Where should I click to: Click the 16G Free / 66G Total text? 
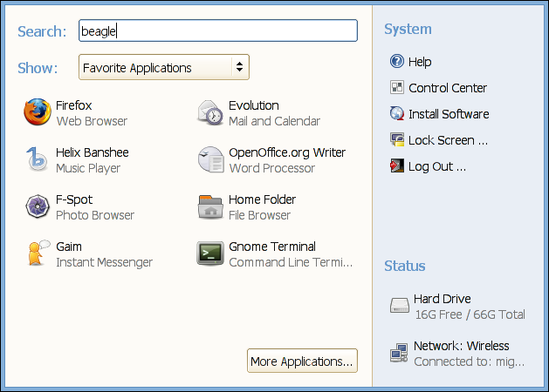point(470,314)
